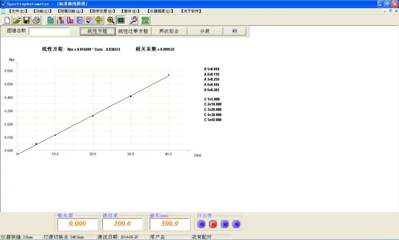Click the new blank file icon
This screenshot has height=240, width=399.
point(7,20)
